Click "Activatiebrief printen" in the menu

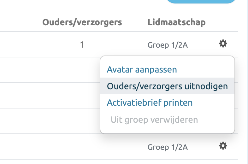point(150,103)
